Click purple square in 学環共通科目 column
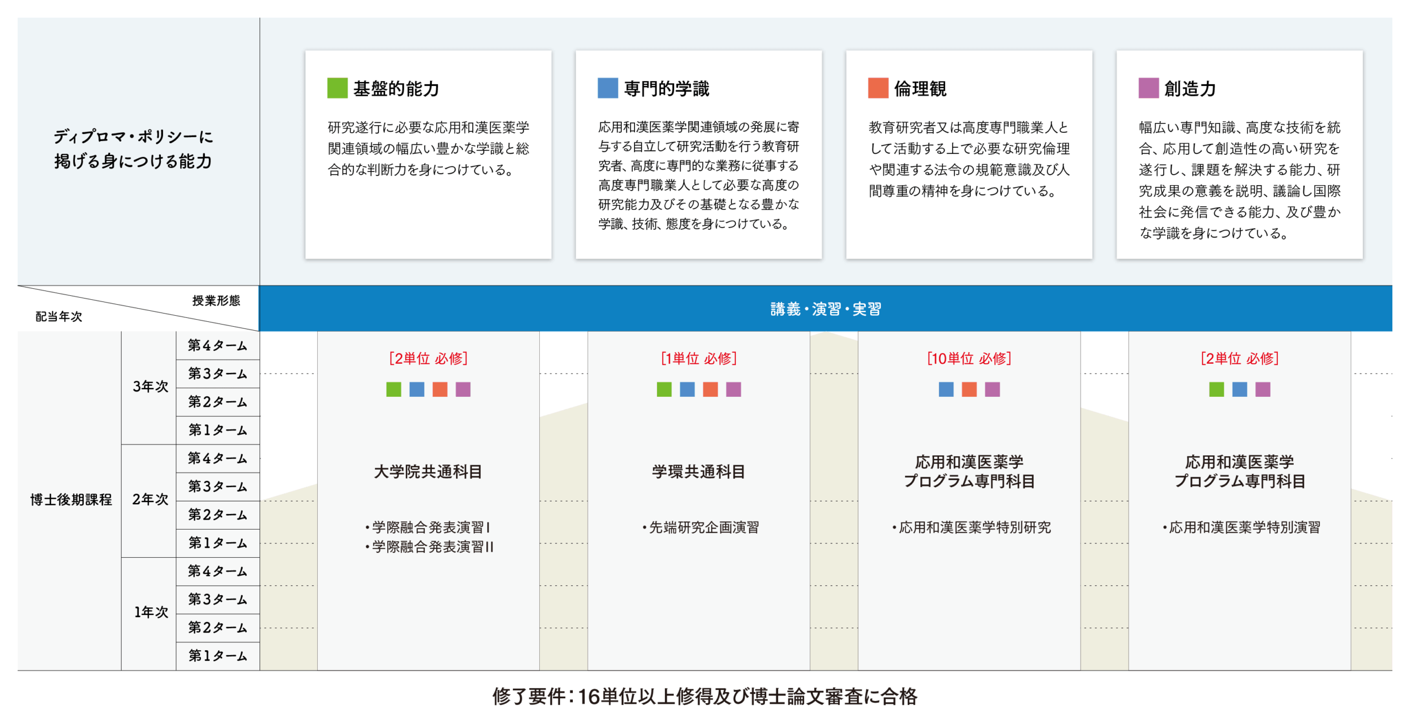 coord(734,390)
